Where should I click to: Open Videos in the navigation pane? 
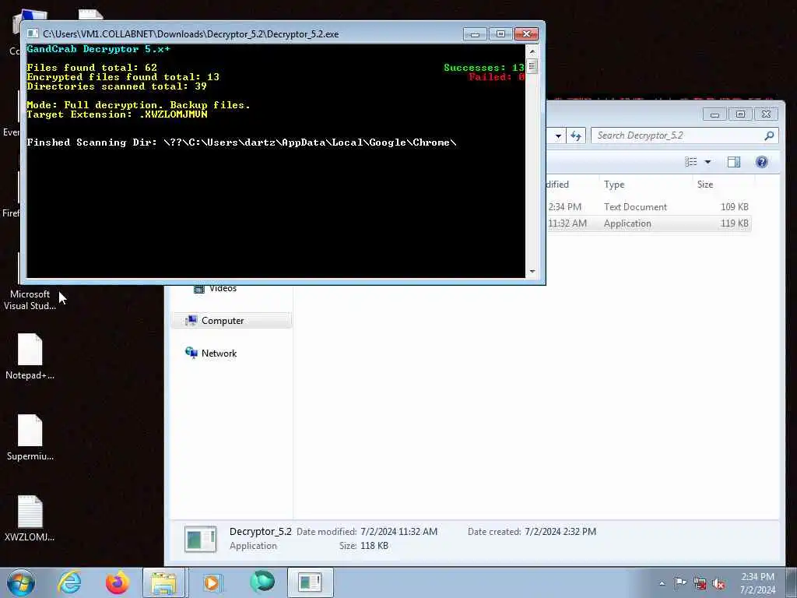point(223,289)
